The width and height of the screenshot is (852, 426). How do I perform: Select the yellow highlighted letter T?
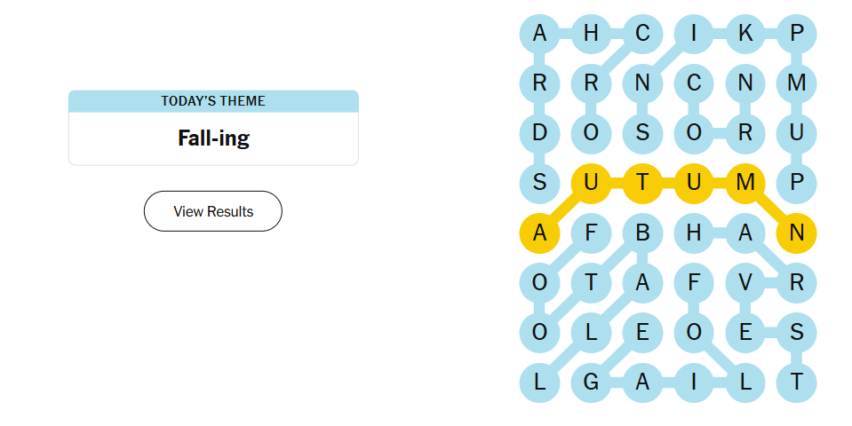(x=642, y=184)
